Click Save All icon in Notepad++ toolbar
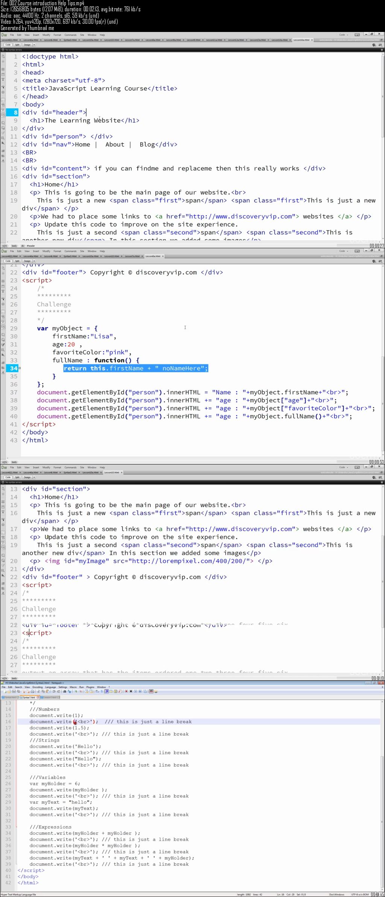This screenshot has height=897, width=385. coord(18,691)
